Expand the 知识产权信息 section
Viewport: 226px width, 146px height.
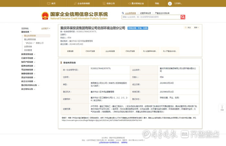pos(28,62)
